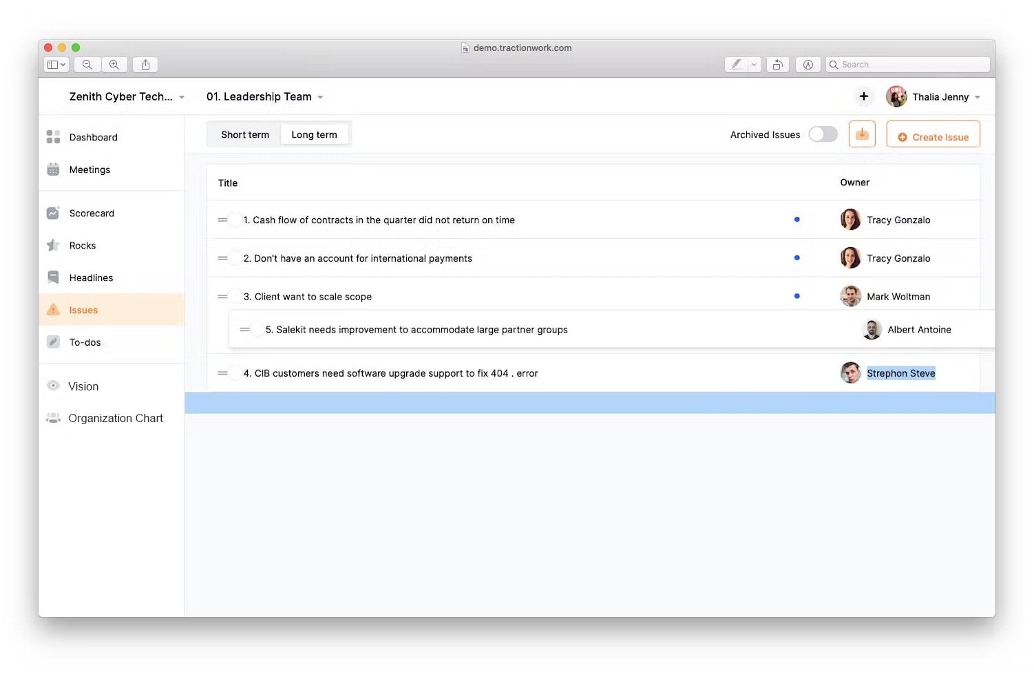This screenshot has width=1034, height=681.
Task: Open Scorecard from the sidebar icon
Action: [x=53, y=213]
